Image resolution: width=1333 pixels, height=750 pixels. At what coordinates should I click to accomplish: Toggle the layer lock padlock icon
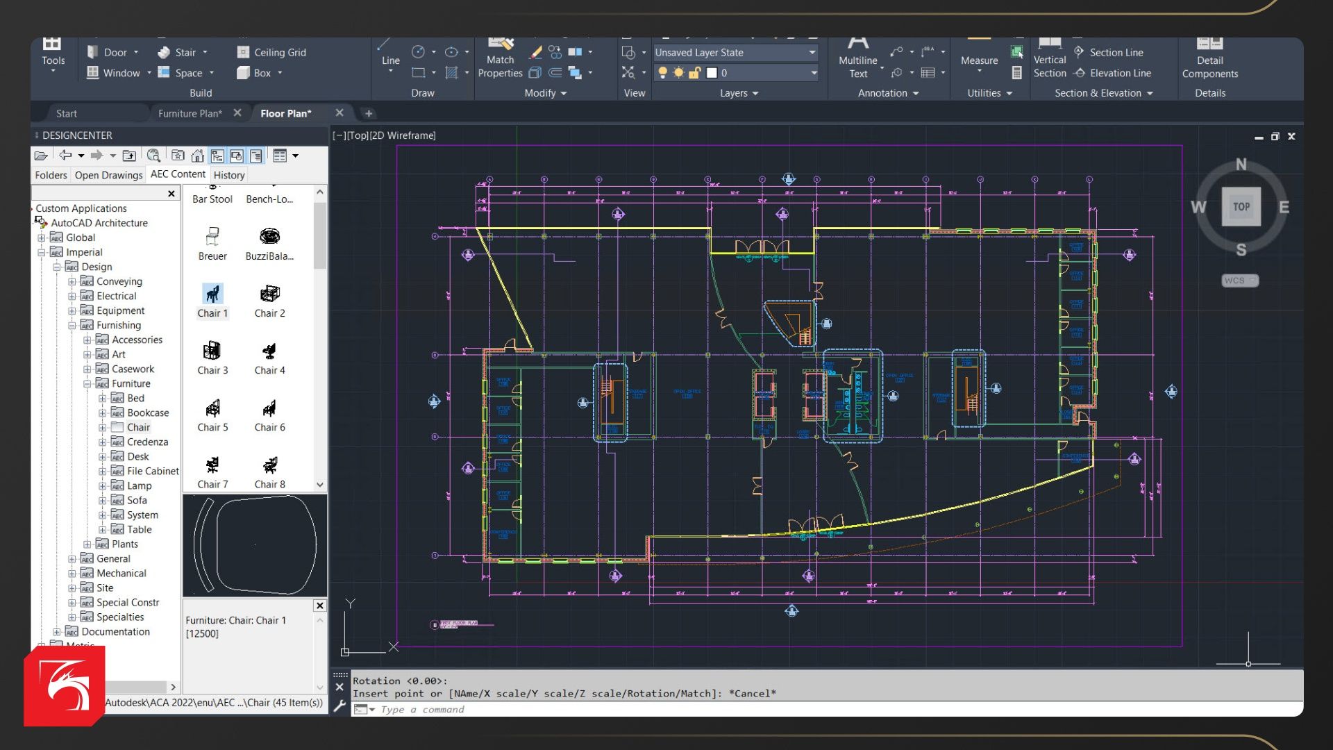coord(694,73)
